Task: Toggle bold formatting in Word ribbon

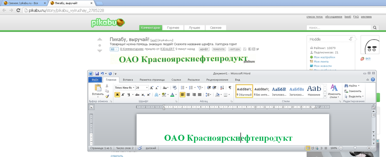Action: pyautogui.click(x=117, y=95)
